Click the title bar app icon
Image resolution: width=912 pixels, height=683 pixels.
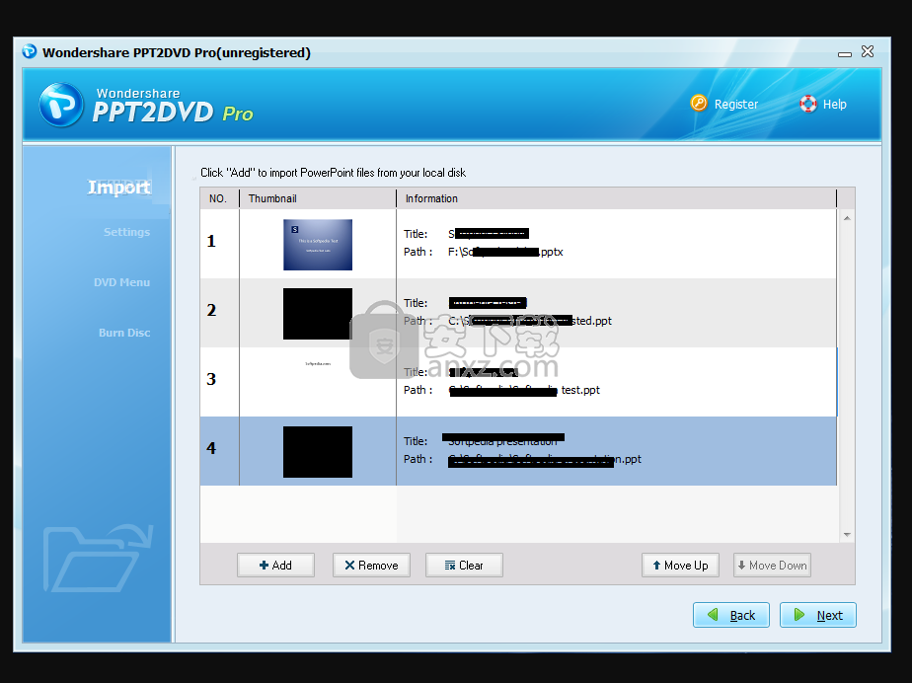[29, 51]
